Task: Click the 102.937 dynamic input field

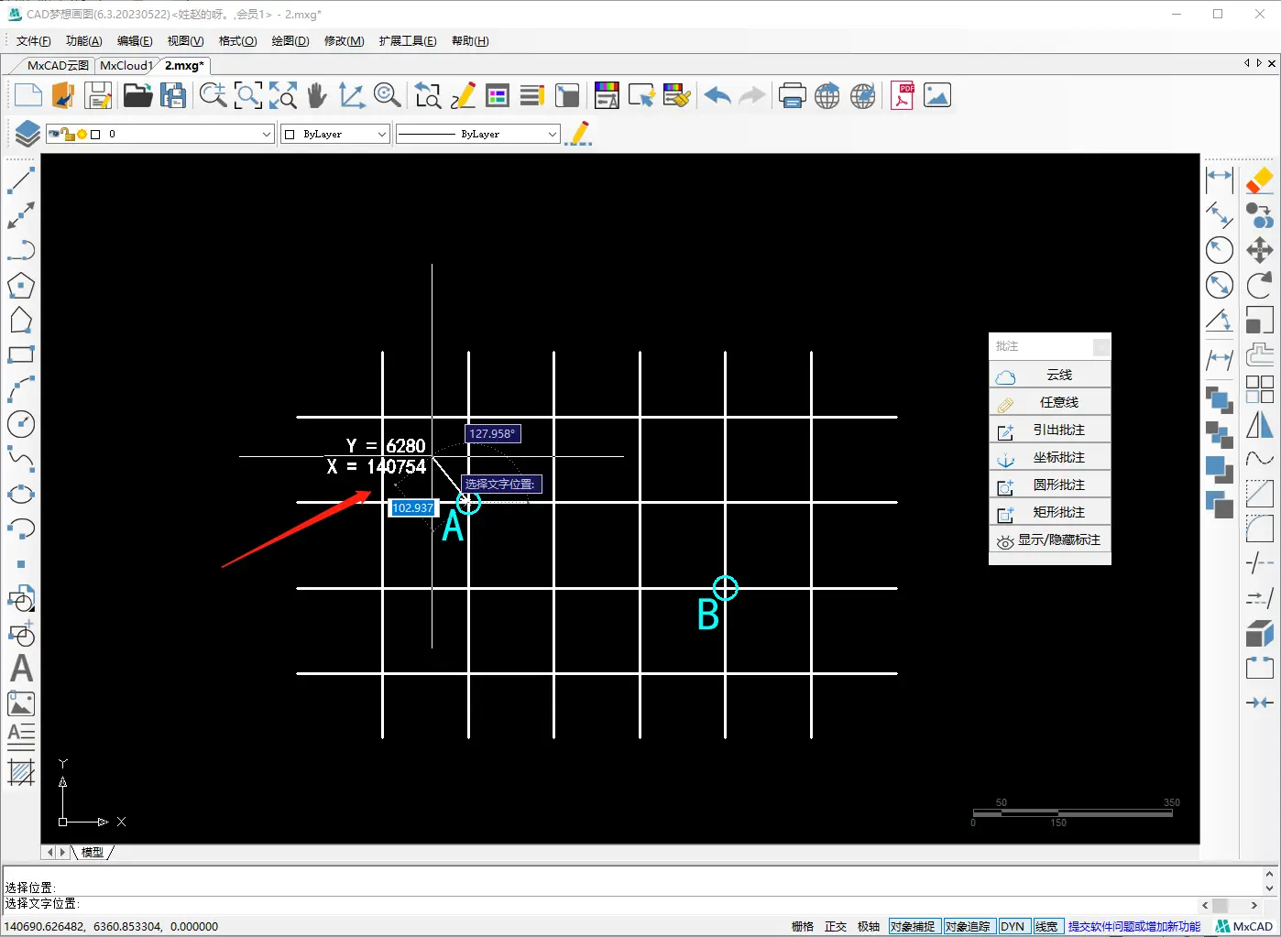Action: click(412, 507)
